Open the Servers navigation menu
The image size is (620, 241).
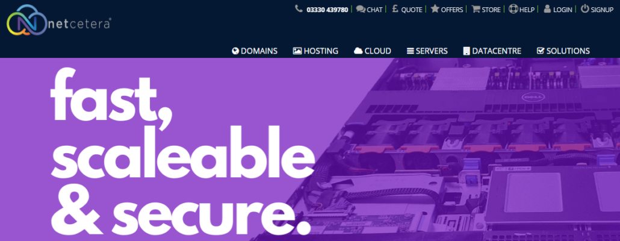click(427, 51)
